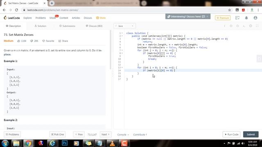
Task: Open the playground icon next to Premium
Action: 237,18
